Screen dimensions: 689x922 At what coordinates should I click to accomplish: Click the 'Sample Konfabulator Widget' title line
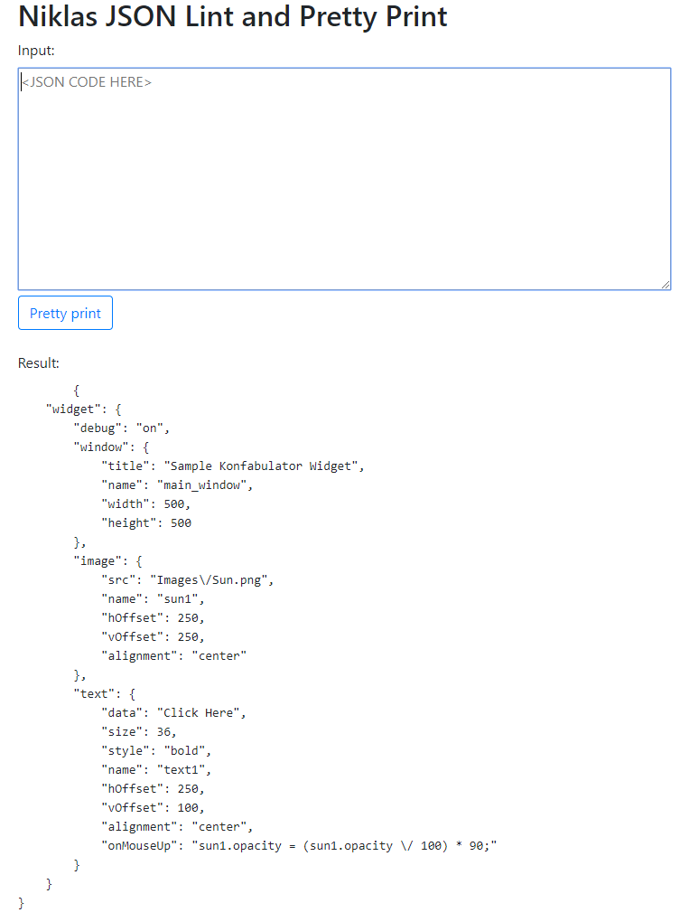[233, 466]
